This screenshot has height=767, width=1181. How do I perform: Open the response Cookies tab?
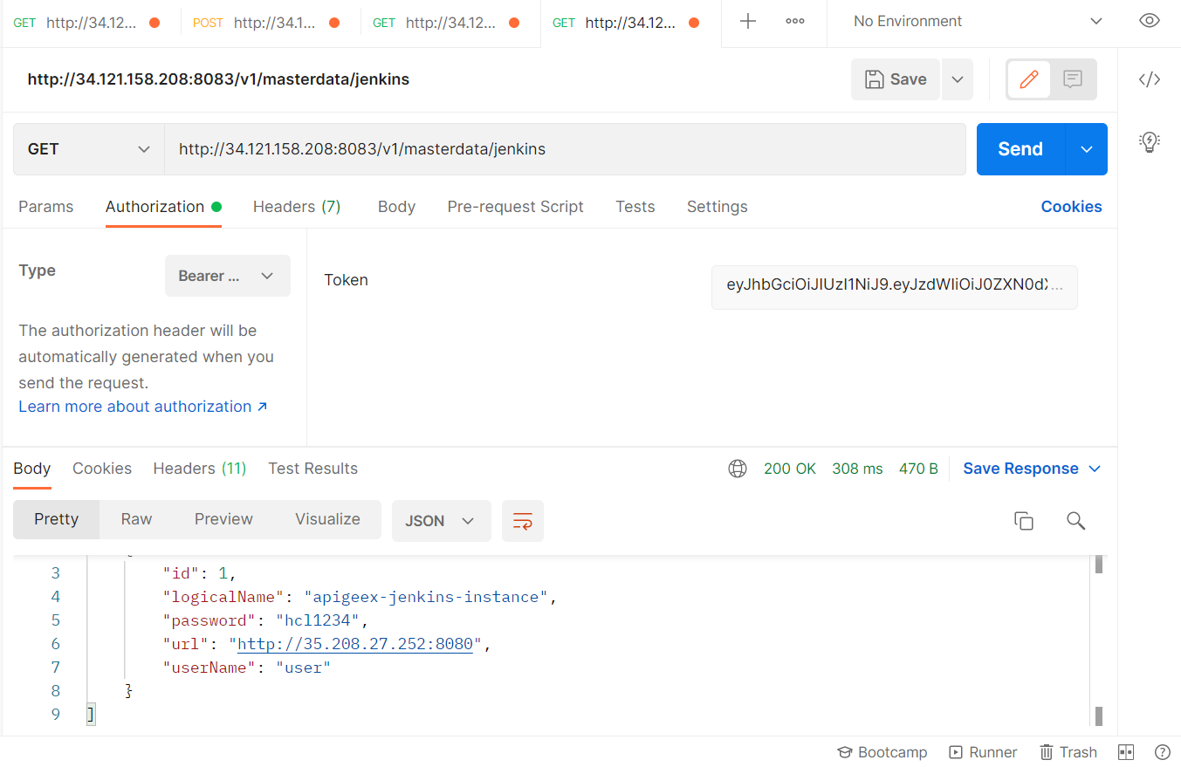(x=102, y=469)
